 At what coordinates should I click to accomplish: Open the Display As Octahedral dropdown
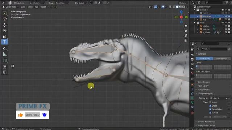pyautogui.click(x=218, y=98)
